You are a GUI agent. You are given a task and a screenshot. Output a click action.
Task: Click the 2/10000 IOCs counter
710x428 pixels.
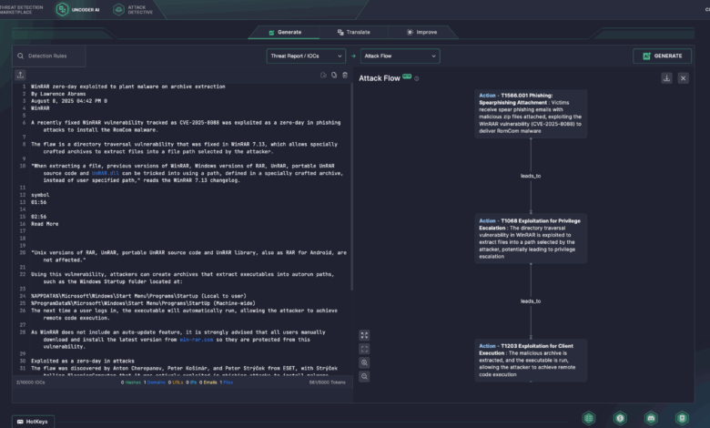tap(30, 382)
